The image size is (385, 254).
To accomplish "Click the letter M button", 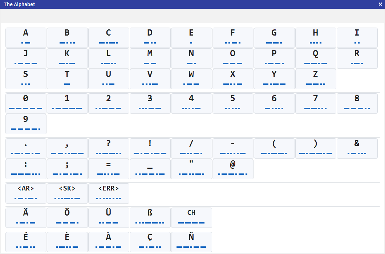I will (150, 58).
